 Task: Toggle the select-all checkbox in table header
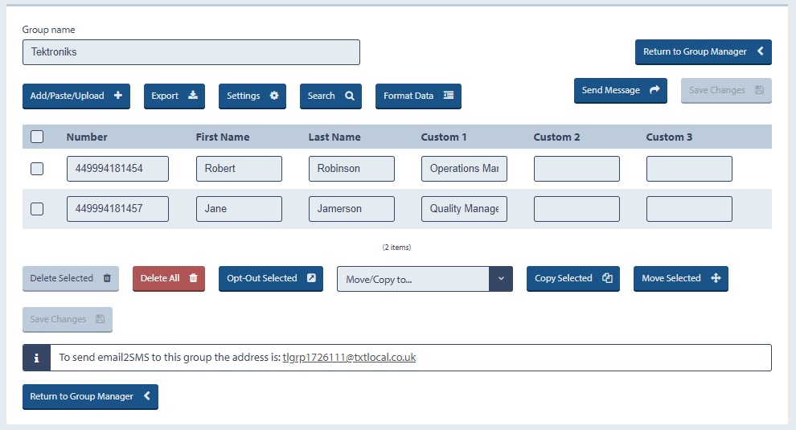click(x=37, y=137)
